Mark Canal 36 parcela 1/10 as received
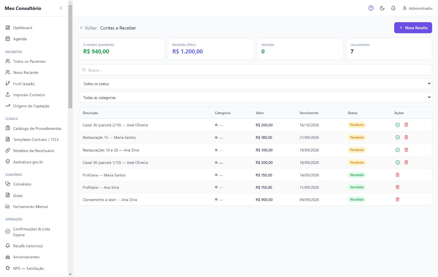This screenshot has height=277, width=438. tap(398, 162)
